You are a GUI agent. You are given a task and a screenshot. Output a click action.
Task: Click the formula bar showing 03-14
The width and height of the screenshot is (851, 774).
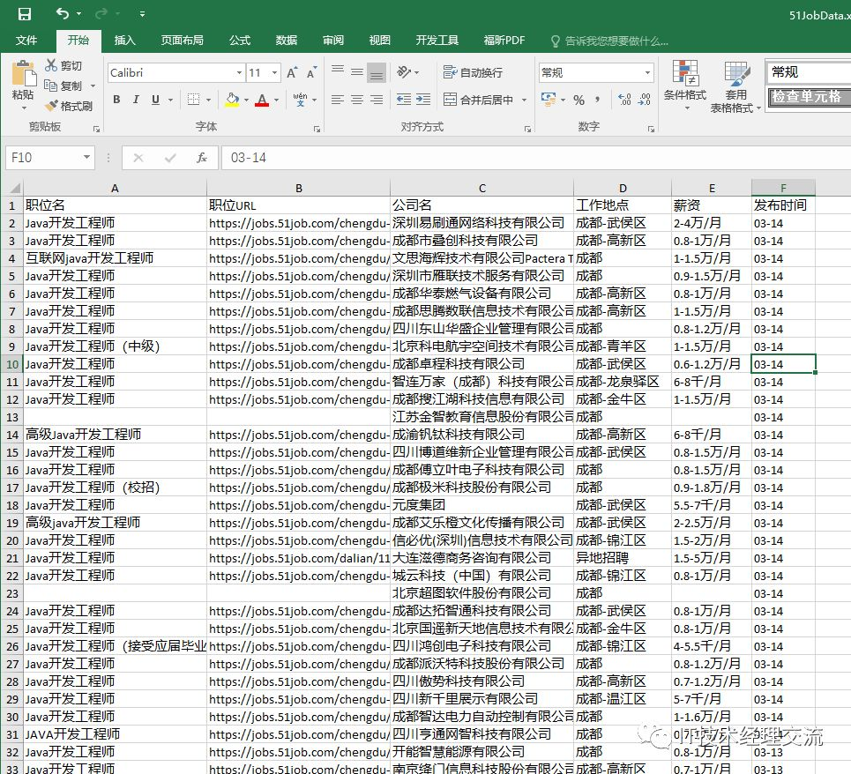(x=536, y=158)
